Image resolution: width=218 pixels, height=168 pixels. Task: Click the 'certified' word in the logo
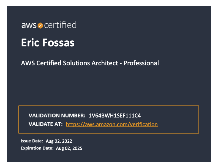[60, 25]
